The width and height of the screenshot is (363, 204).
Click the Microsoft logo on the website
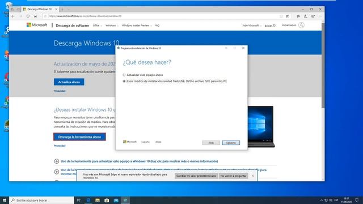coord(37,25)
